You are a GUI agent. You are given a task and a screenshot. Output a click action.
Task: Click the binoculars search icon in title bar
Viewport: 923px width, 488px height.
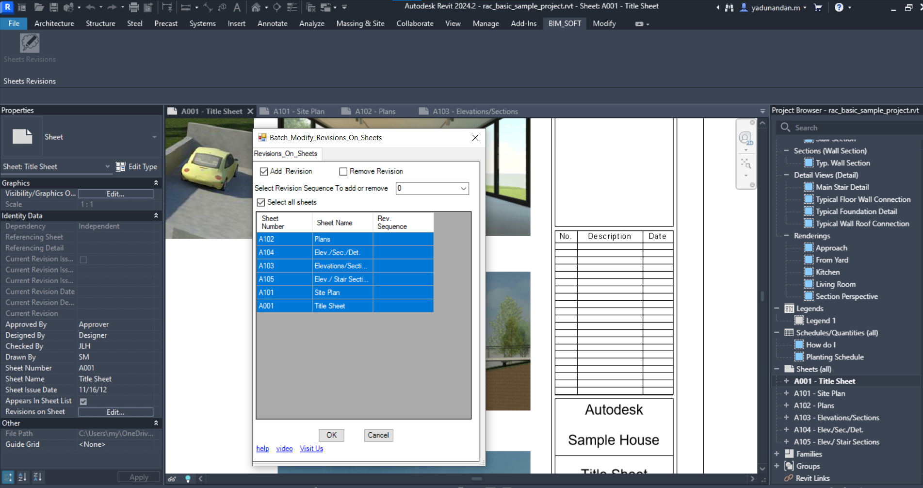[729, 7]
